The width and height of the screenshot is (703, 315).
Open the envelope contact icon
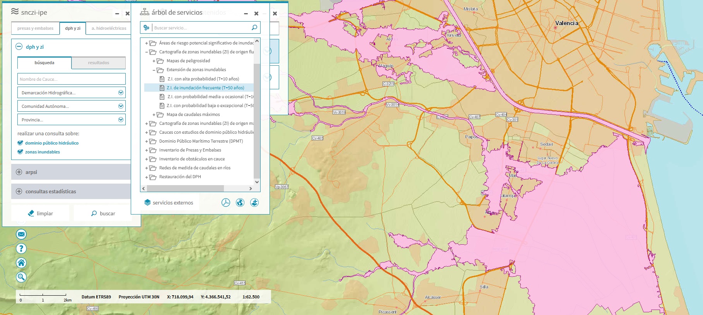tap(21, 234)
